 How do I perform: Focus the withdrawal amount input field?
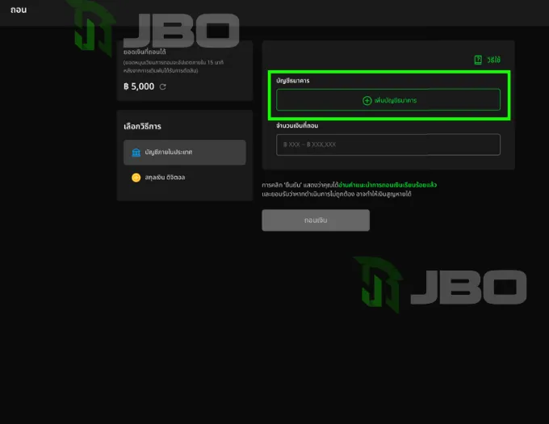388,145
